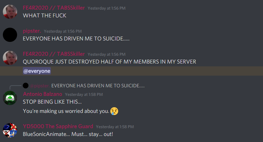Open FE4R2020's avatar on first message
263x142 pixels.
(x=10, y=12)
